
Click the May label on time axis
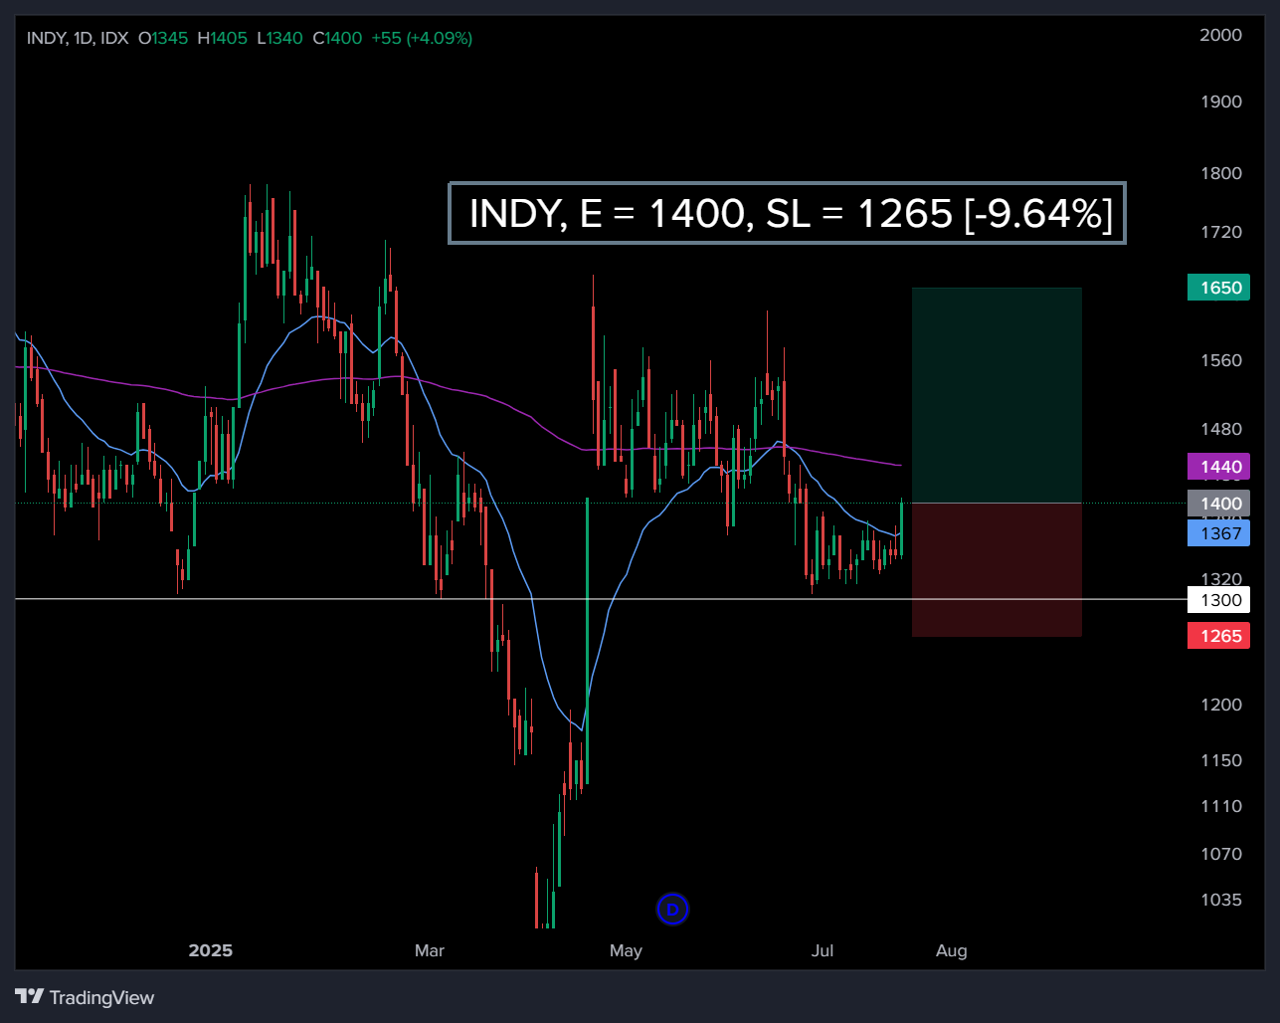pos(626,950)
